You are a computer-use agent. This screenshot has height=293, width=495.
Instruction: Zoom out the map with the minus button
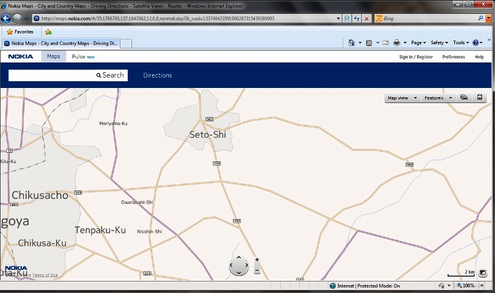pos(257,271)
